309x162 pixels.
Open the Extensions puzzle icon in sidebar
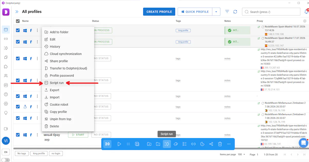[6, 67]
